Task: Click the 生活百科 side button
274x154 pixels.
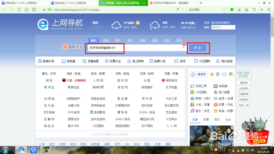Action: coord(244,89)
